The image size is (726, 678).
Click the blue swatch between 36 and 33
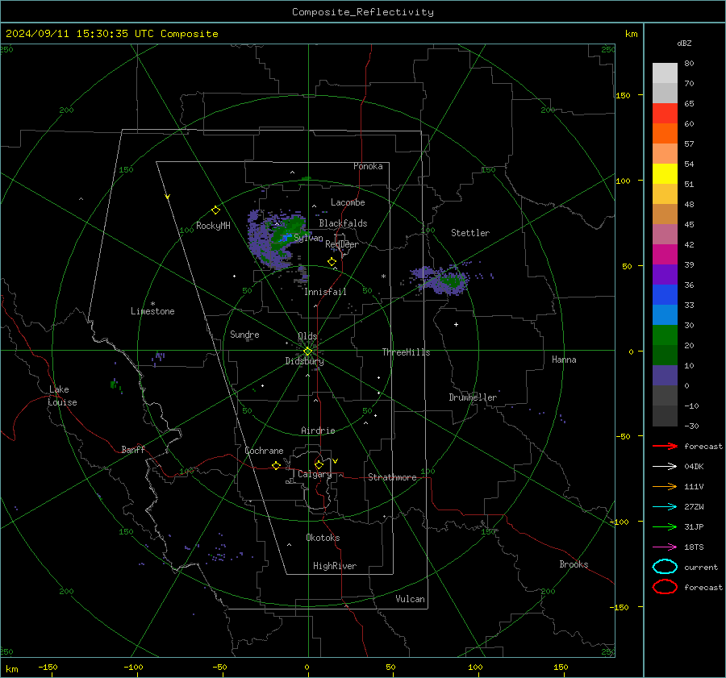click(665, 295)
